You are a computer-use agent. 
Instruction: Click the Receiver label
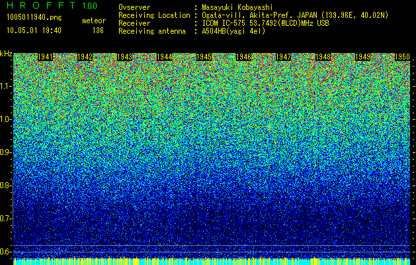point(134,23)
